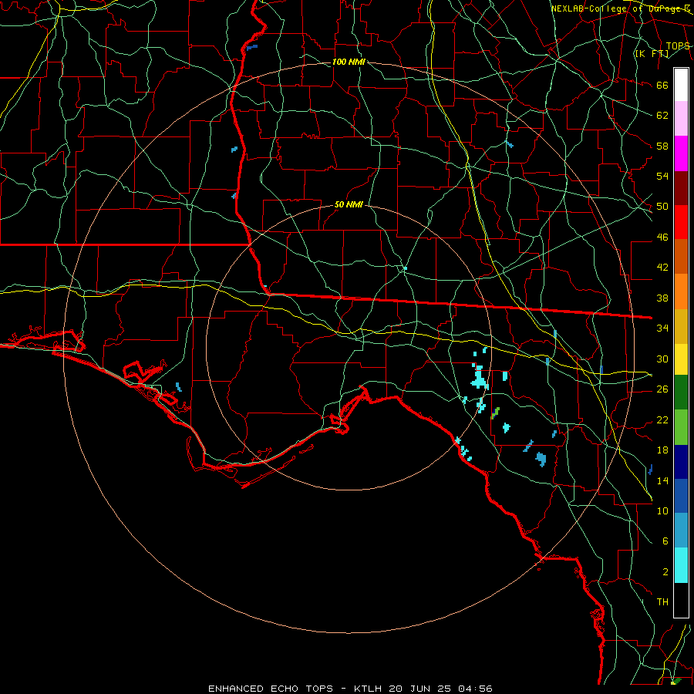The height and width of the screenshot is (694, 694).
Task: Click the dark red 54 swatch
Action: 681,188
